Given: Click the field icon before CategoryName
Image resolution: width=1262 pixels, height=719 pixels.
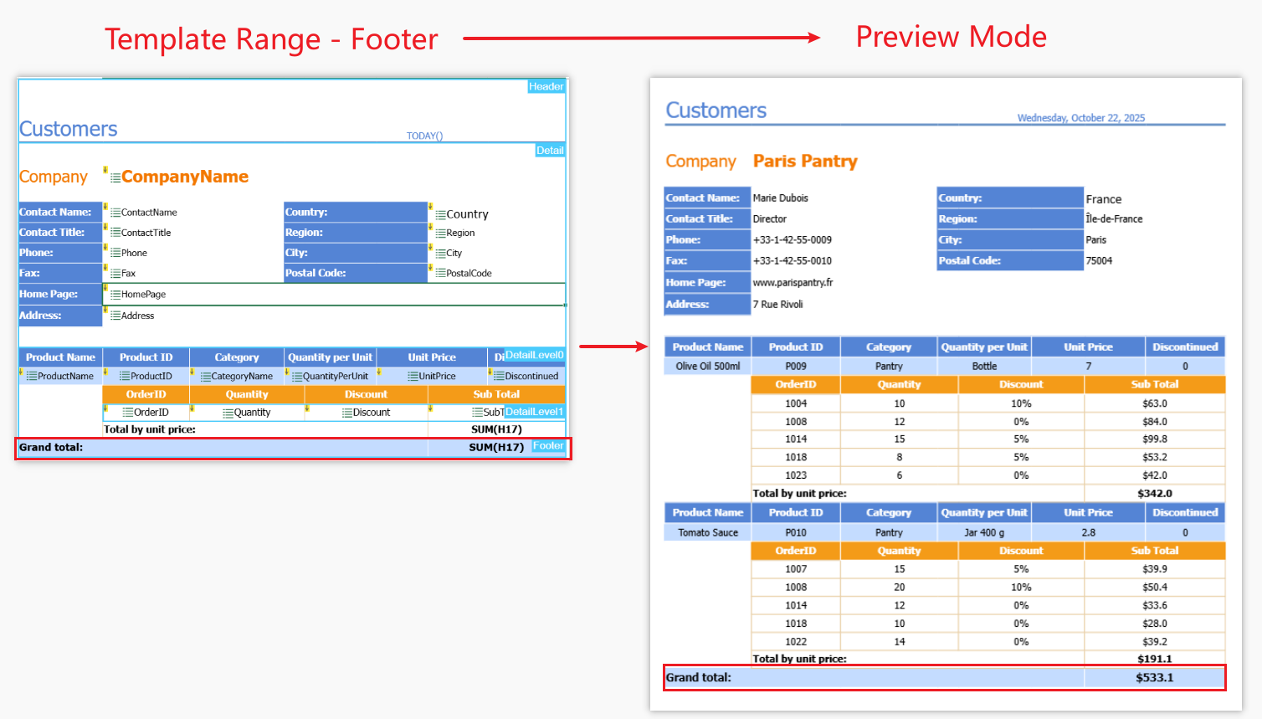Looking at the screenshot, I should pos(205,377).
